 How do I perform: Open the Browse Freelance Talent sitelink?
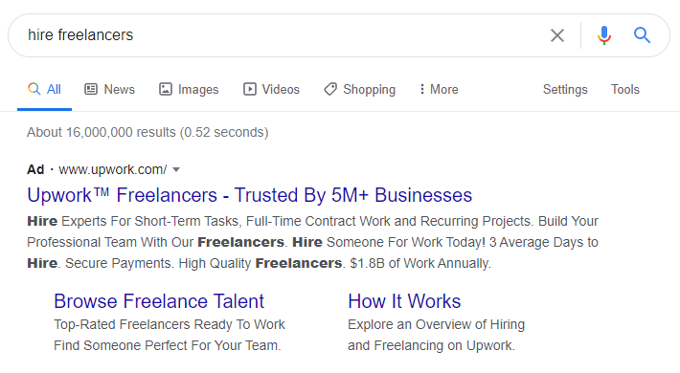159,301
